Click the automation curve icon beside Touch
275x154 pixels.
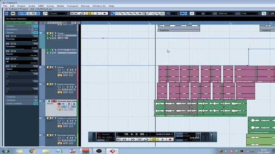click(x=45, y=13)
